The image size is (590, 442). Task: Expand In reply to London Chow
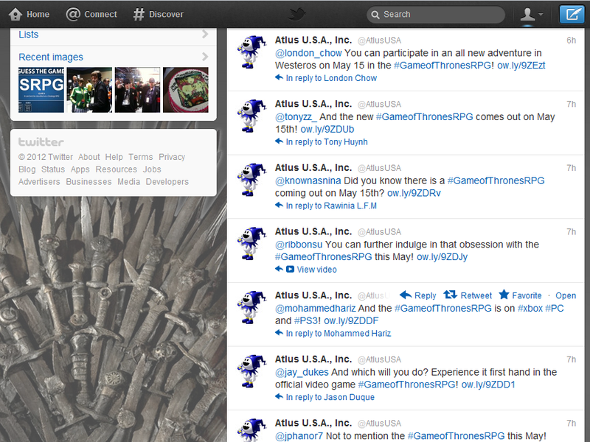coord(331,78)
